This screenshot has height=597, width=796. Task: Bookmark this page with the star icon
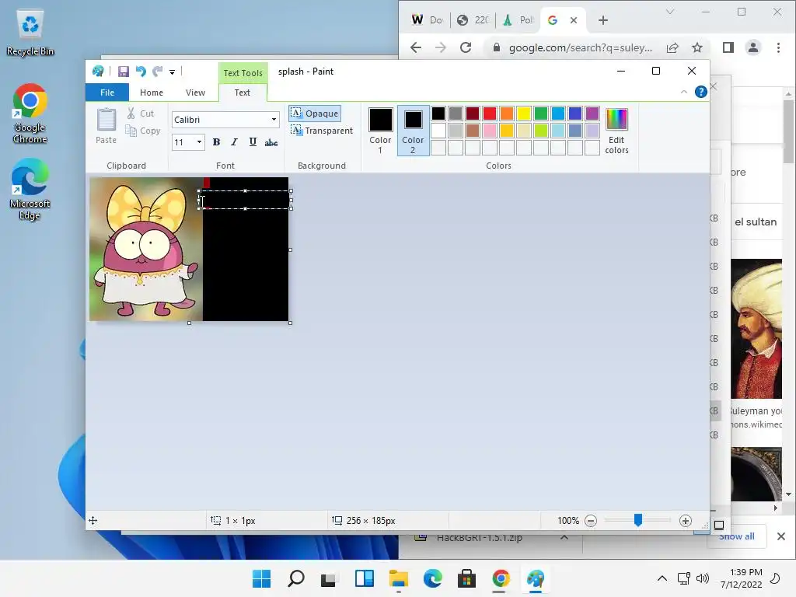[697, 47]
